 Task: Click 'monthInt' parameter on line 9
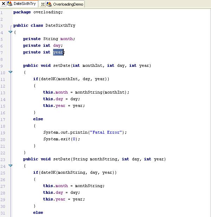[x=92, y=65]
